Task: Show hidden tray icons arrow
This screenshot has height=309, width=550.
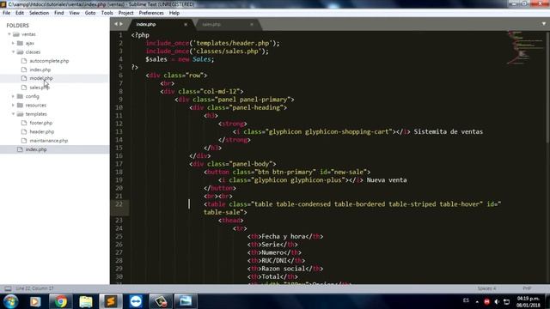Action: [x=477, y=301]
